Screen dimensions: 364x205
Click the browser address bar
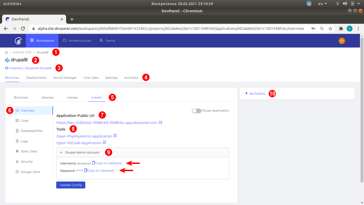pyautogui.click(x=160, y=28)
